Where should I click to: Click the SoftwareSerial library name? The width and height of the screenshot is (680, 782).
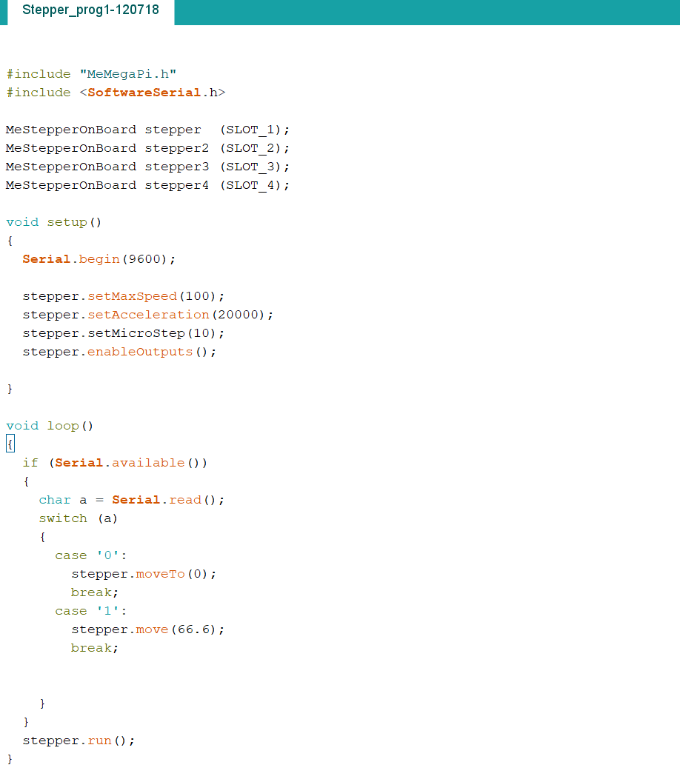[x=144, y=93]
